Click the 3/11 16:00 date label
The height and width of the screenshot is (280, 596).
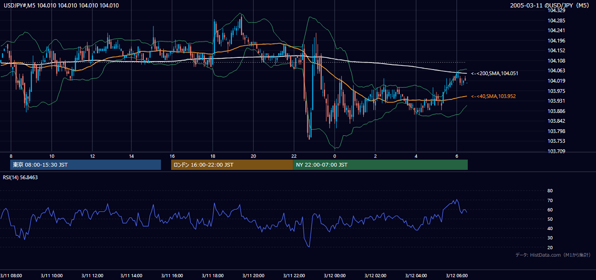point(172,275)
